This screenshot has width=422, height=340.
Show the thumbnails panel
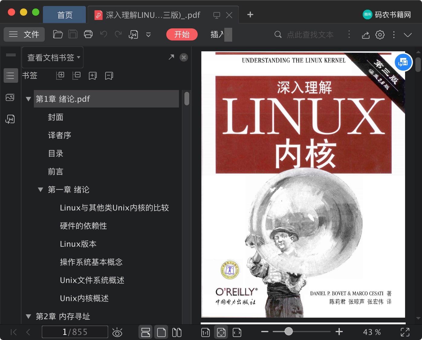click(10, 98)
